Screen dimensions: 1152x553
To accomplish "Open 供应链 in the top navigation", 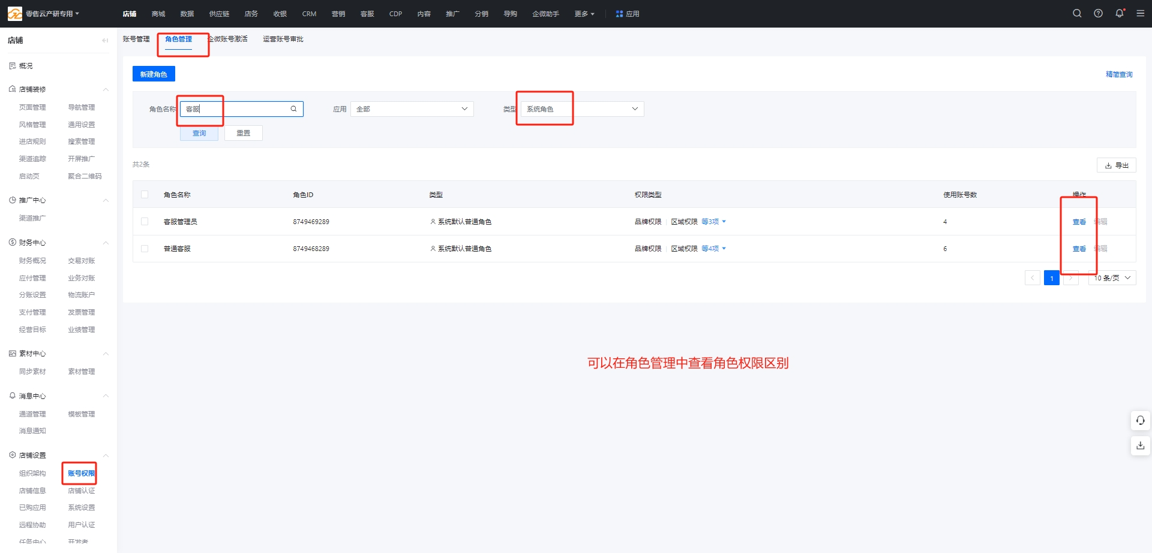I will click(219, 14).
